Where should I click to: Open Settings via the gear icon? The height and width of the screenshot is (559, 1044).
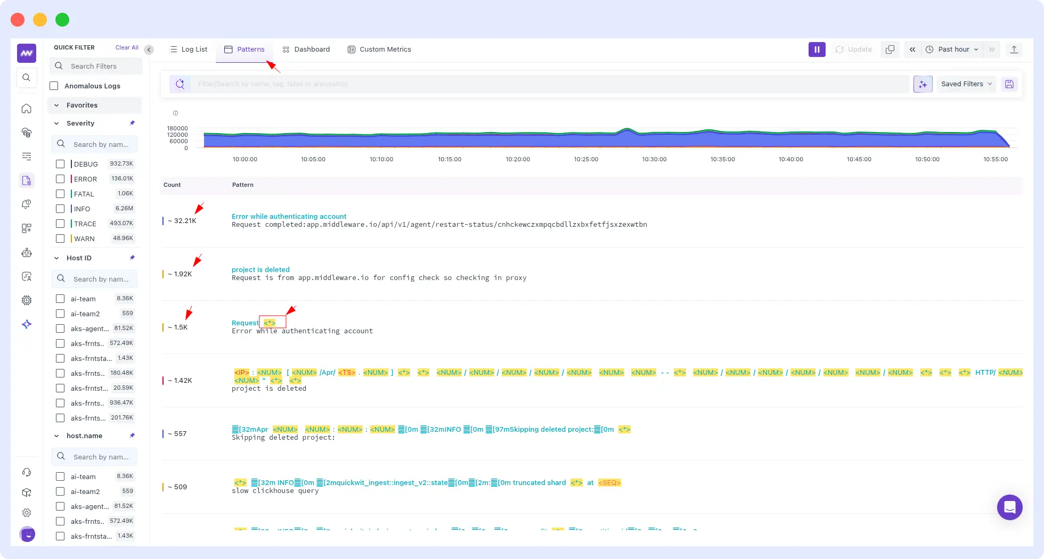pos(27,513)
